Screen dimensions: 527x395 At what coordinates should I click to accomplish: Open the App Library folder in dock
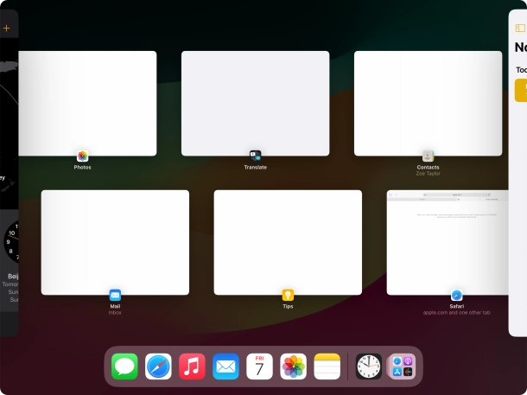pos(403,366)
